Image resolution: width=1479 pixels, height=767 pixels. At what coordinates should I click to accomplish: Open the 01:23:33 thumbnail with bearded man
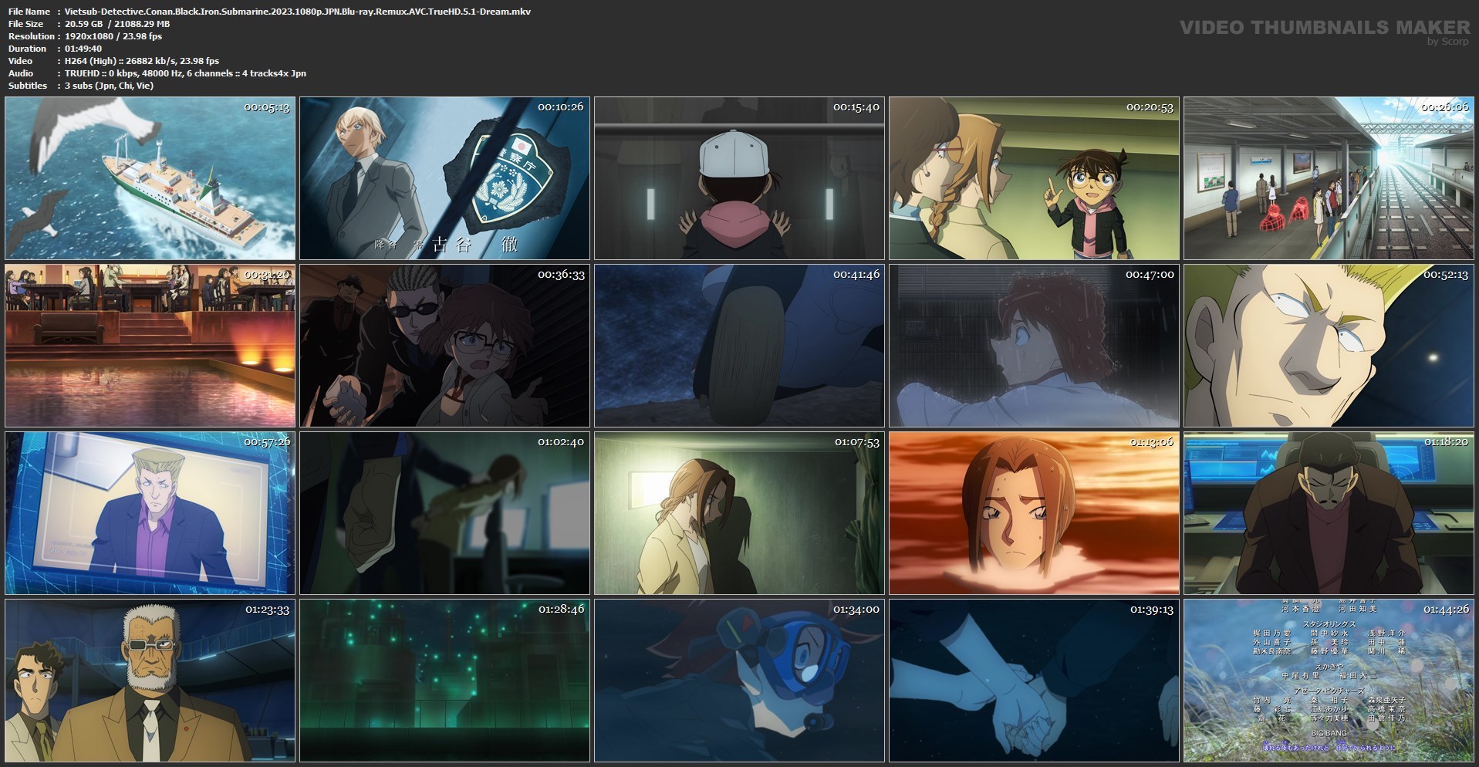[x=150, y=681]
